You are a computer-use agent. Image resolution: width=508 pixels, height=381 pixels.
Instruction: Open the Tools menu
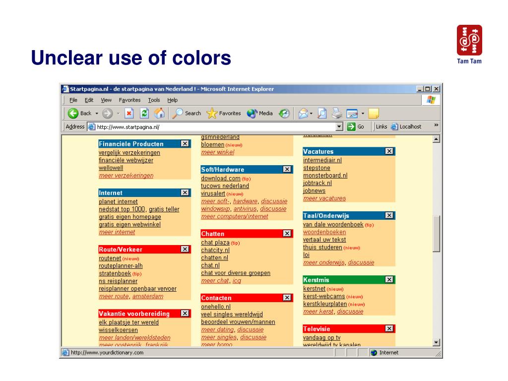(154, 100)
